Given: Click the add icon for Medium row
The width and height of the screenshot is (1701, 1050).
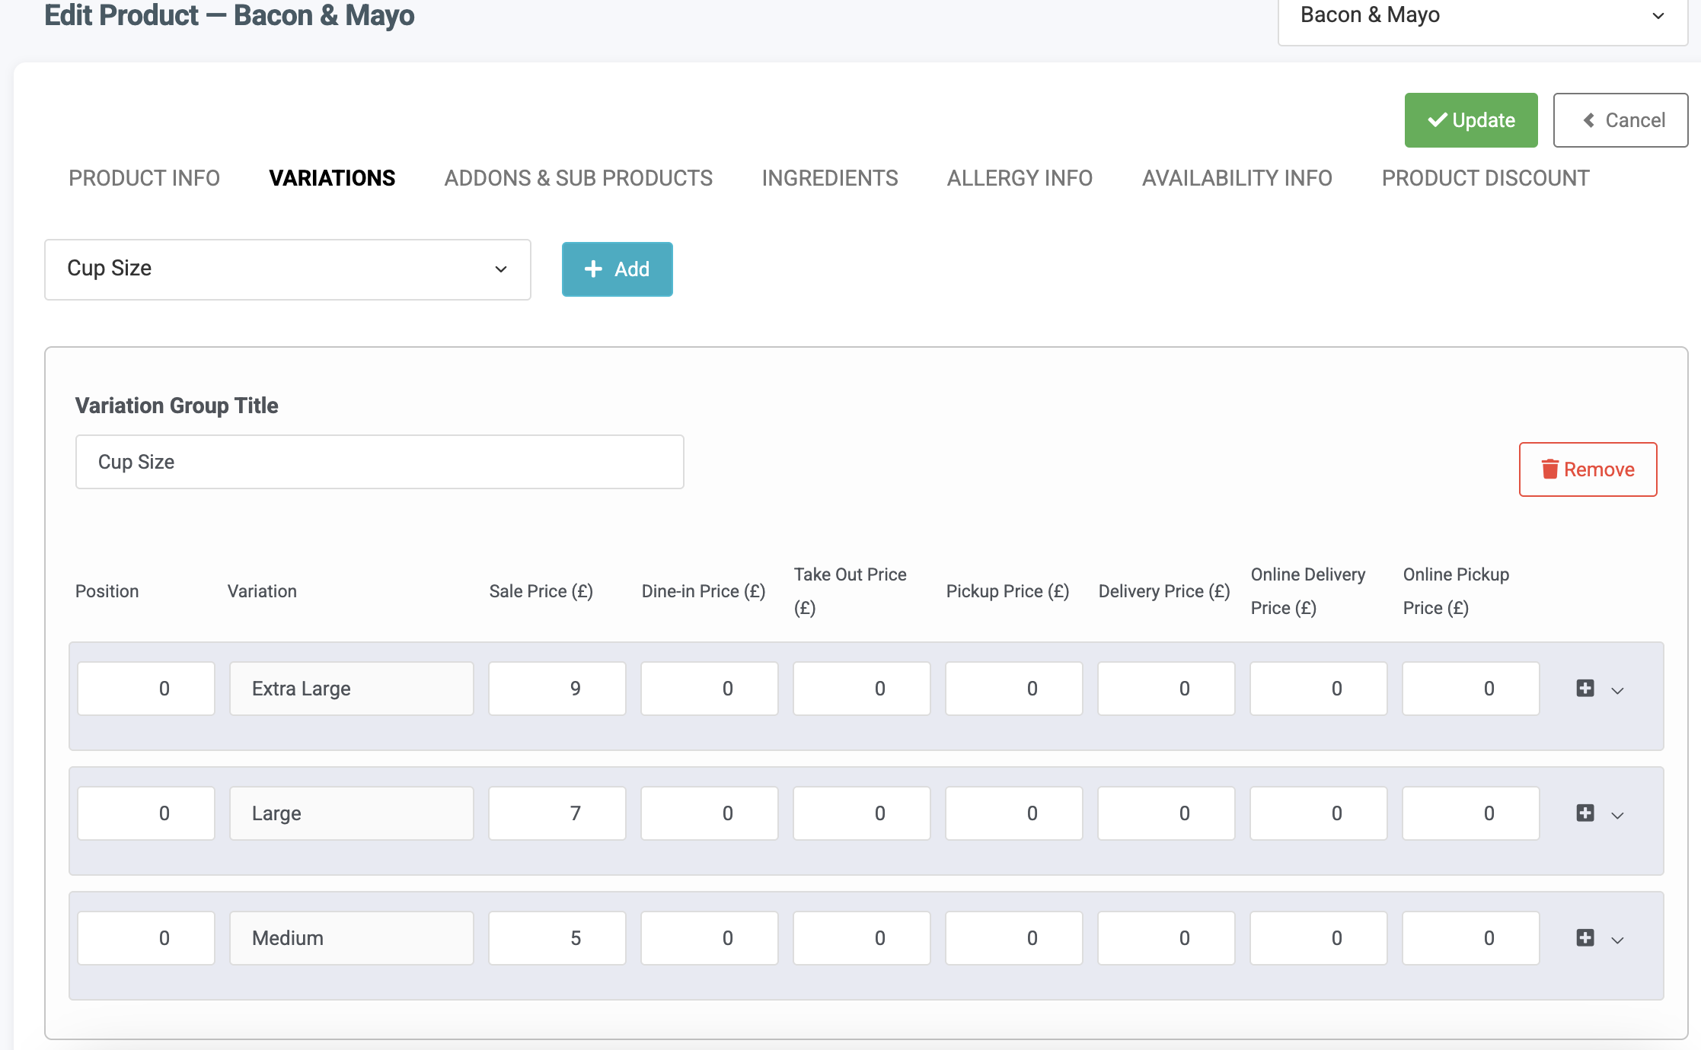Looking at the screenshot, I should [x=1585, y=937].
